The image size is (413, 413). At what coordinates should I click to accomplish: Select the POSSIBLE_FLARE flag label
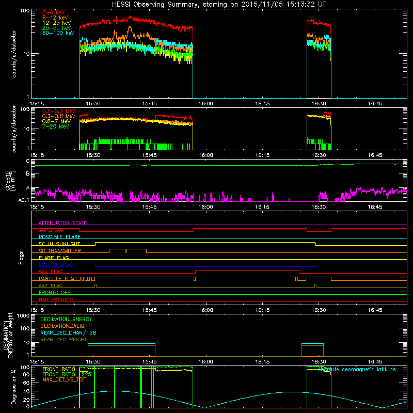tap(59, 237)
